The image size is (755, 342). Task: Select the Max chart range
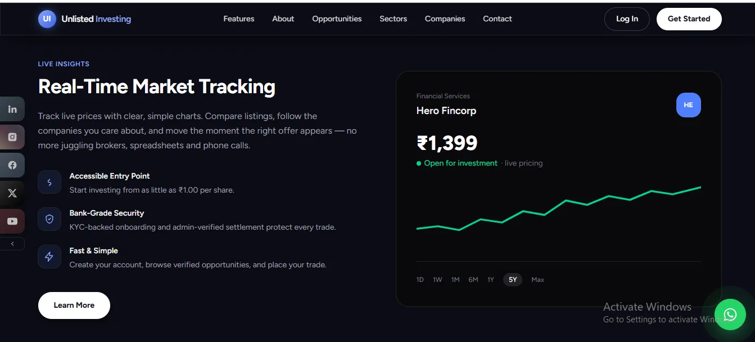[538, 280]
